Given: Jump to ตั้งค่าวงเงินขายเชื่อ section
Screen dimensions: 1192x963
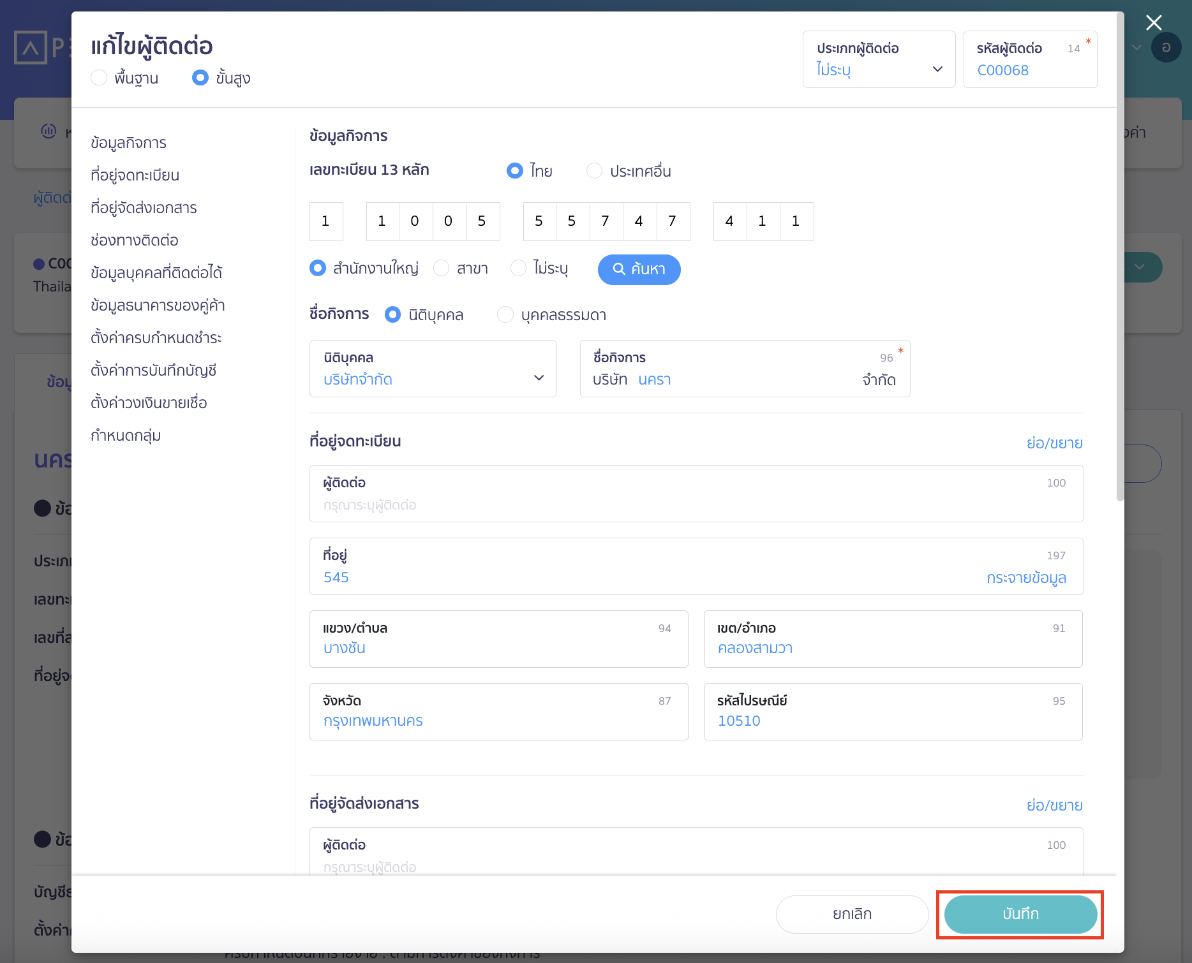Looking at the screenshot, I should click(x=149, y=403).
